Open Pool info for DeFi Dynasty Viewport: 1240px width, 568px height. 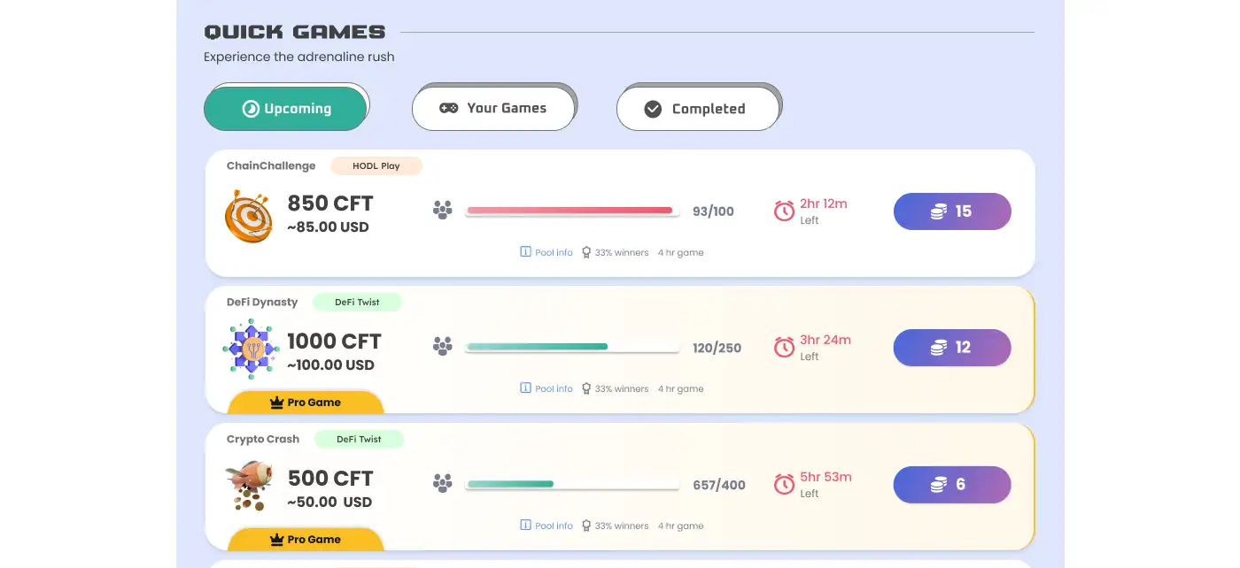point(546,388)
